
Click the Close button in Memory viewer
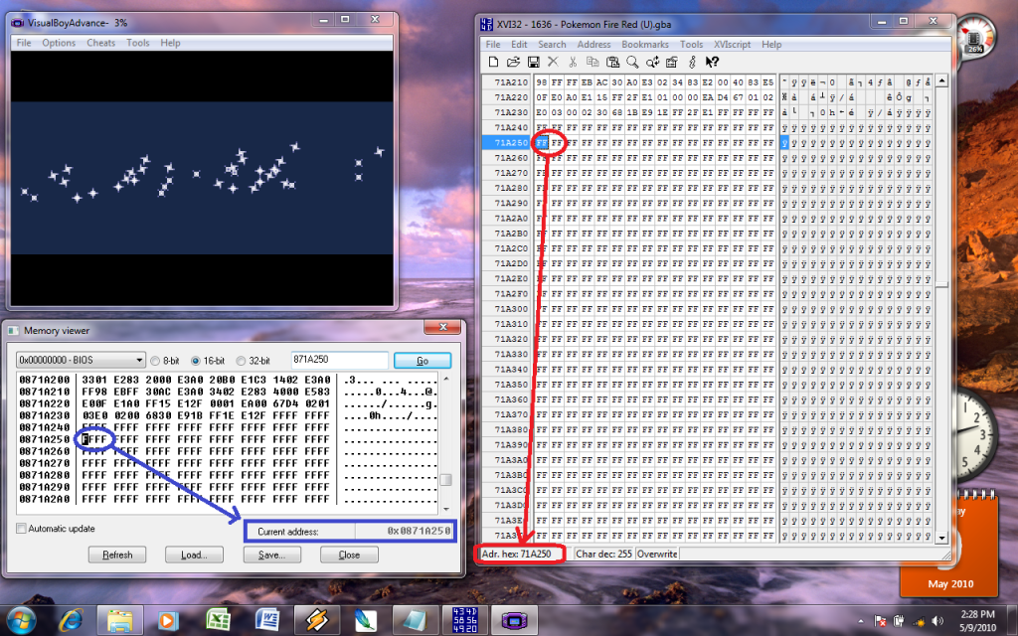(x=349, y=555)
